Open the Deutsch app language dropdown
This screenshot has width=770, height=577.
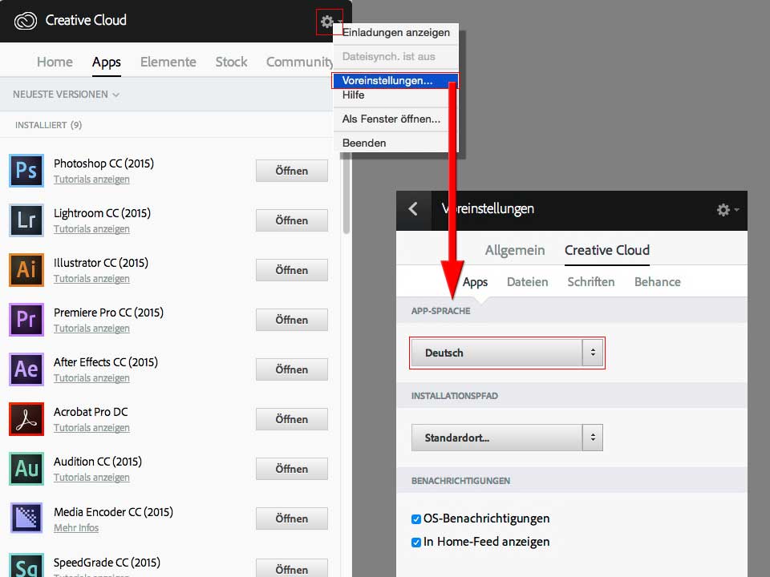(x=507, y=353)
